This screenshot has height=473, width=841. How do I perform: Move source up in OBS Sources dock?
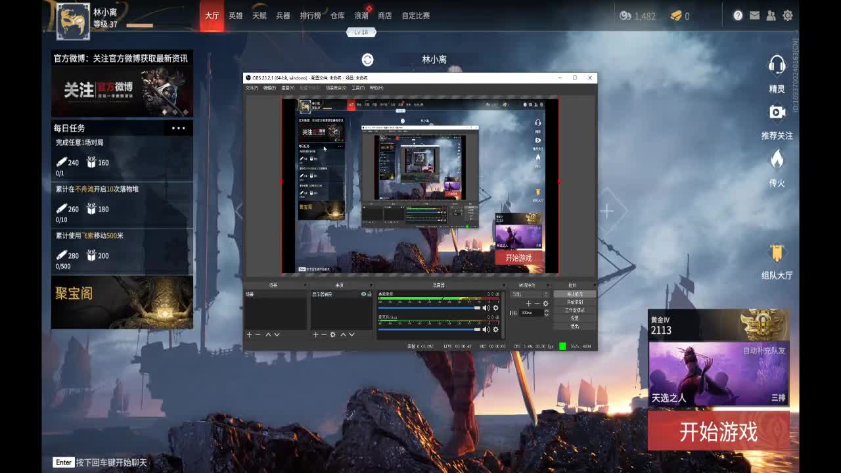click(x=343, y=334)
